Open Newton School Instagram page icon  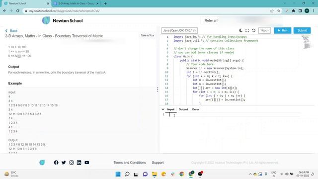click(72, 163)
